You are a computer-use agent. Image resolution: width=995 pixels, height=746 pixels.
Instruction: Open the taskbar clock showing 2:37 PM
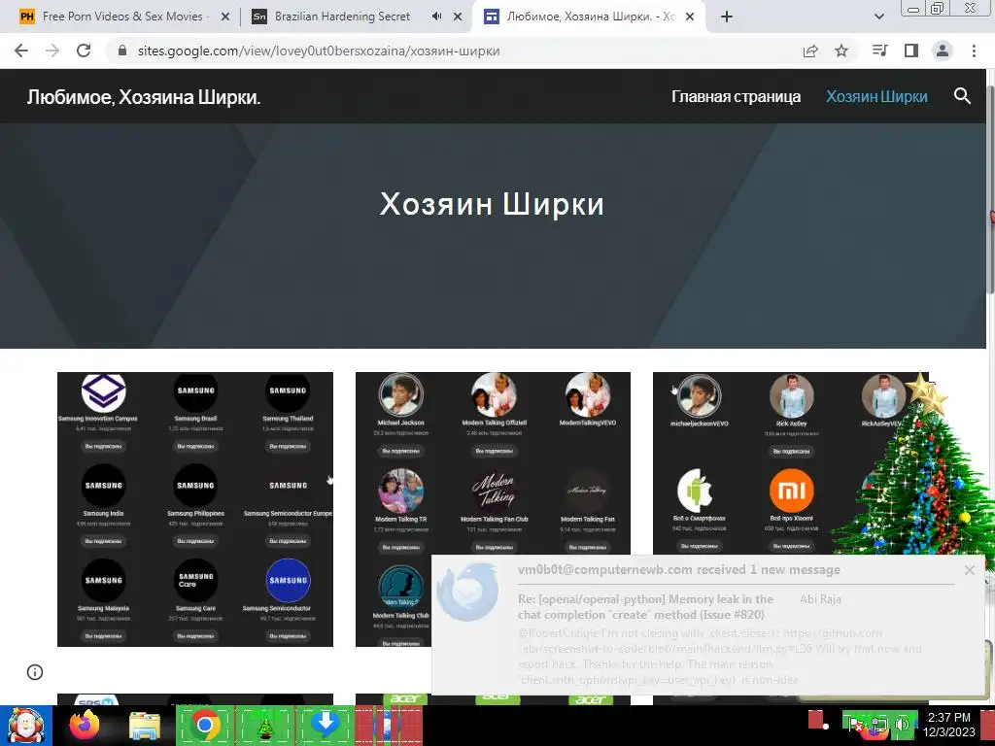coord(949,725)
